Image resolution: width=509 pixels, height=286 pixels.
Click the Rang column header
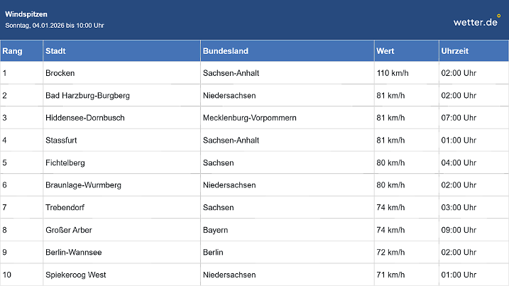coord(11,51)
